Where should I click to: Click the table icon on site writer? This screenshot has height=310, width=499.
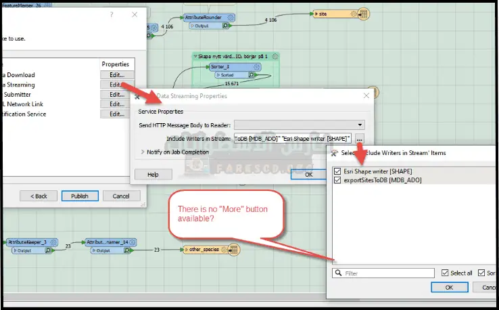pyautogui.click(x=362, y=14)
